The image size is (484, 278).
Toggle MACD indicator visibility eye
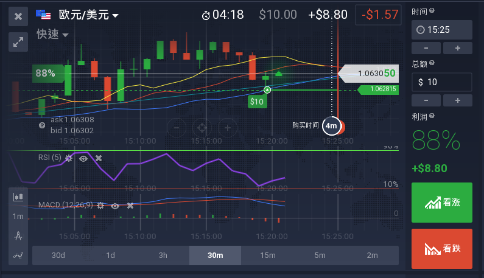coord(115,206)
